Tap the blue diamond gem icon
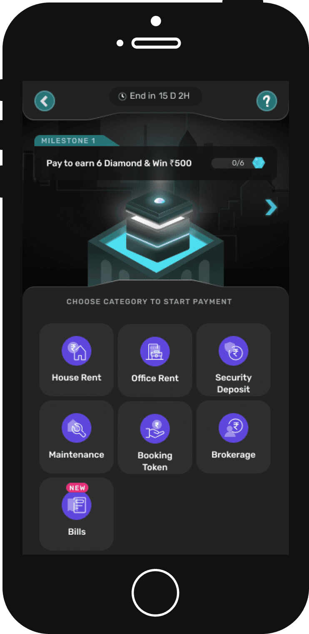 point(259,163)
